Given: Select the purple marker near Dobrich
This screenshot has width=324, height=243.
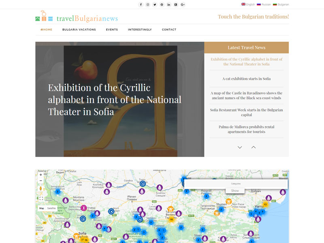Looking at the screenshot, I should (x=269, y=198).
